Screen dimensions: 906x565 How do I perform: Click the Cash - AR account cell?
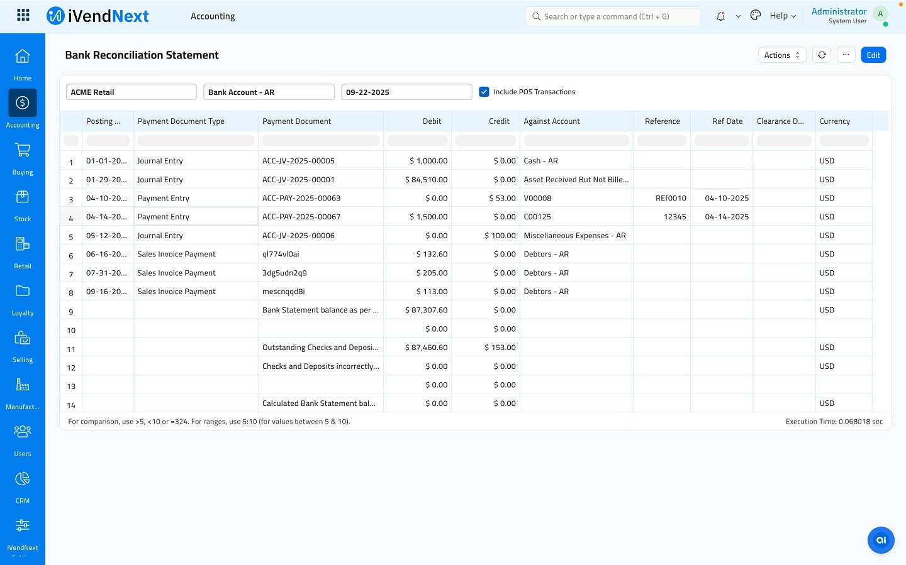tap(576, 161)
